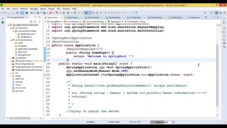The width and height of the screenshot is (227, 128).
Task: Collapse the src/main/resources tree node
Action: pos(11,40)
